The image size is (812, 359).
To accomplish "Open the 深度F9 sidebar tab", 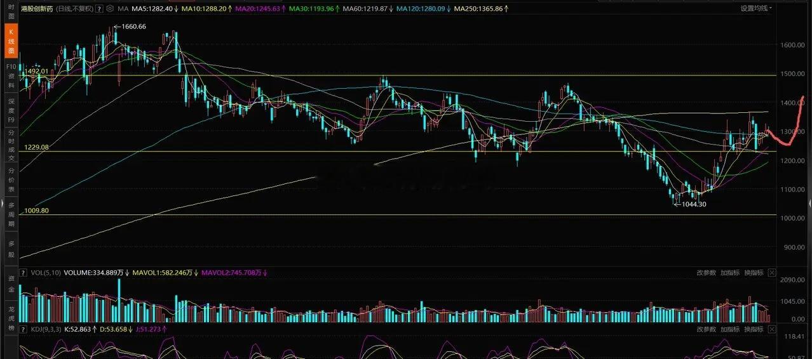I will tap(10, 110).
